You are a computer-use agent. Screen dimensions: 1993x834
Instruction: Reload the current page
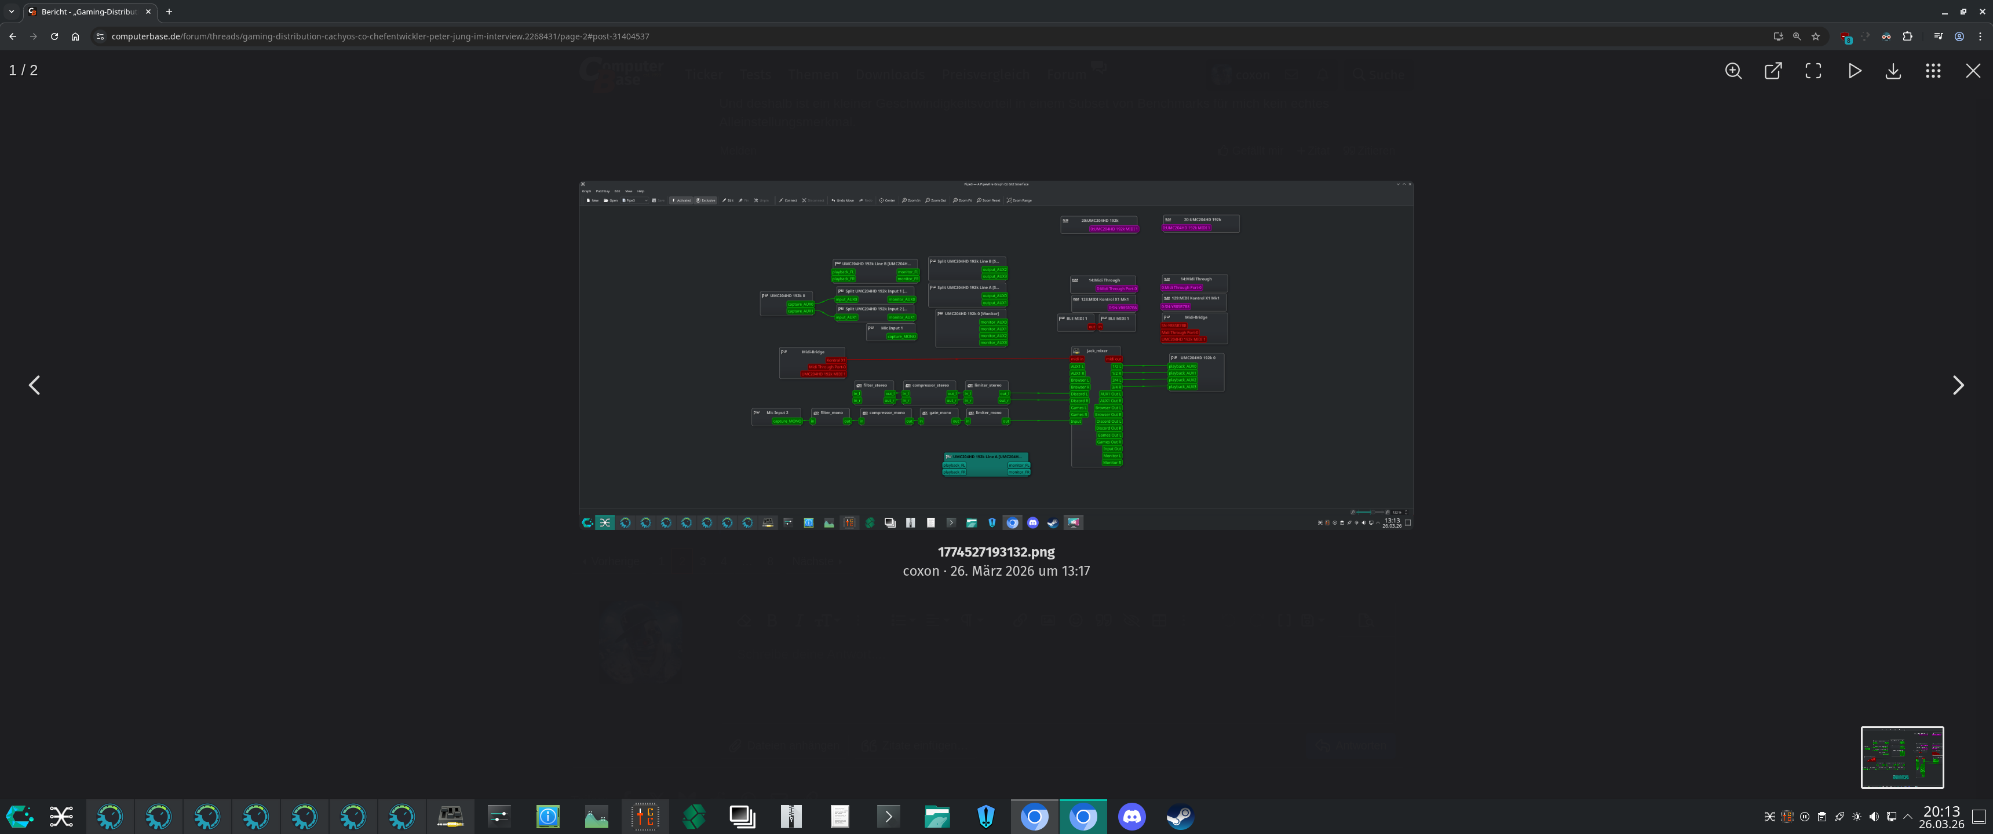pyautogui.click(x=54, y=36)
